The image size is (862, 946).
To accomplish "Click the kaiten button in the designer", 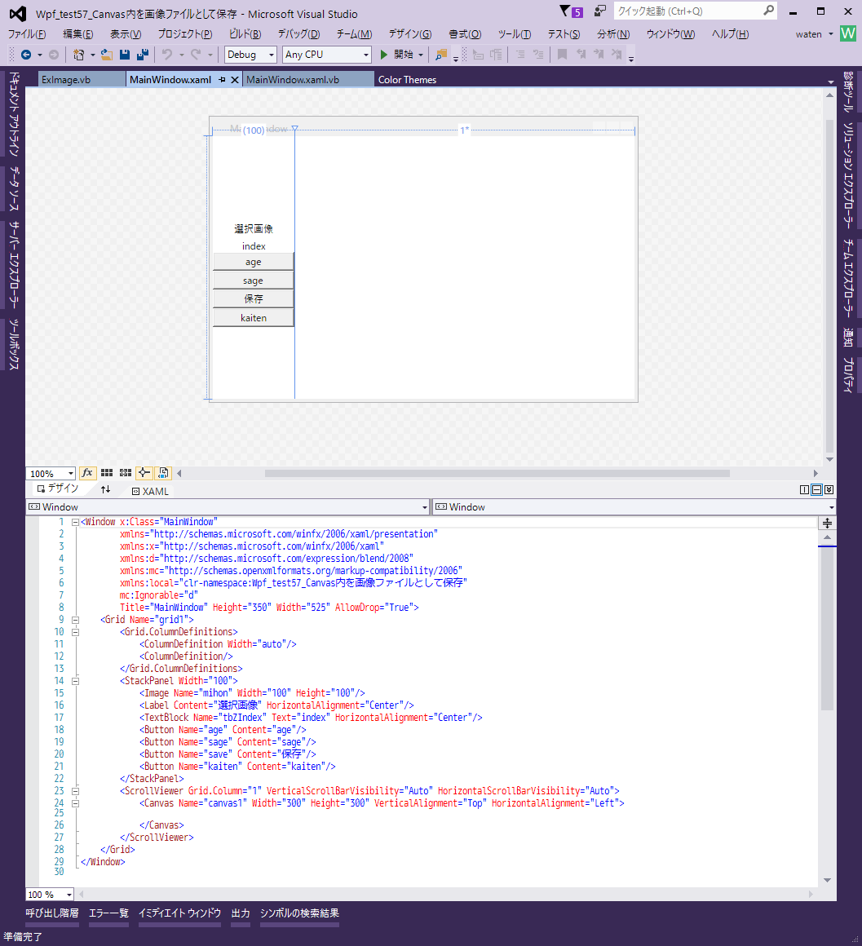I will click(254, 318).
